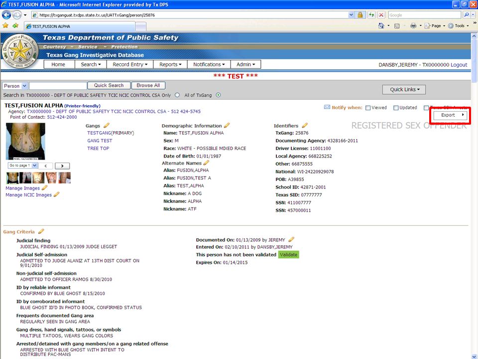Edit Gang Criteria with pencil icon
This screenshot has width=478, height=359.
[41, 231]
